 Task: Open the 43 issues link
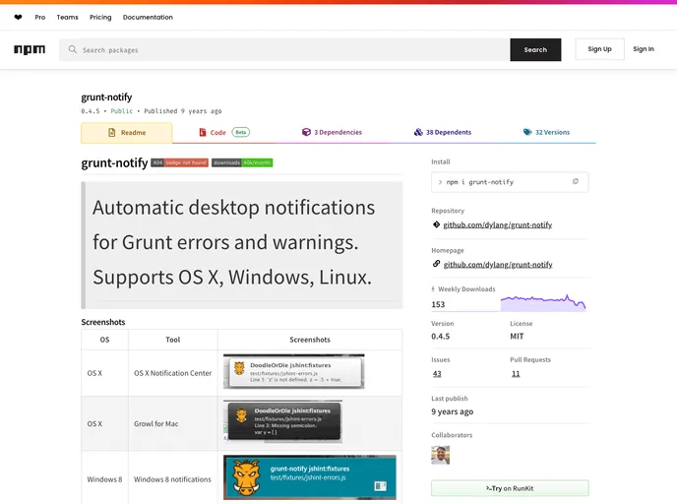(x=437, y=374)
